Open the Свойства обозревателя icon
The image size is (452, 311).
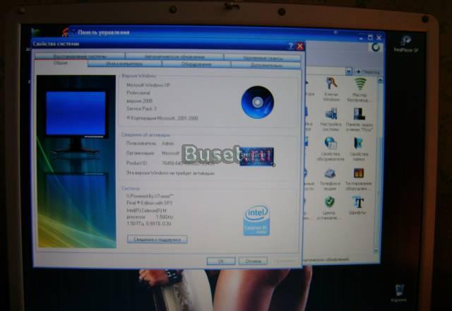point(331,148)
